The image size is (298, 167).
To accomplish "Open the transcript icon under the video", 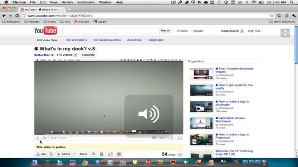I will click(x=102, y=154).
